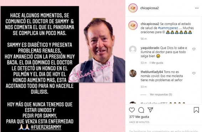Screen dimensions: 202x132
Task: Open comments with the speech bubble icon
Action: click(x=141, y=110)
